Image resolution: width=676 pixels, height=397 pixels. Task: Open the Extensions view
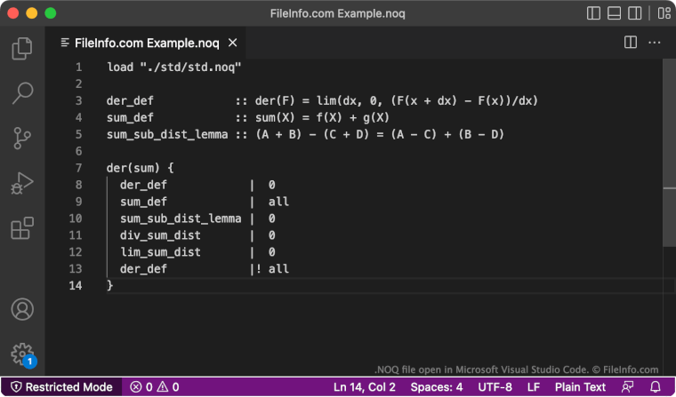22,228
